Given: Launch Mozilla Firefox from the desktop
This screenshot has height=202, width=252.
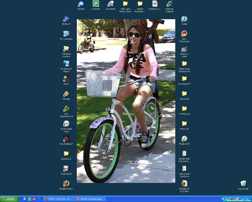Looking at the screenshot, I should coord(66,184).
